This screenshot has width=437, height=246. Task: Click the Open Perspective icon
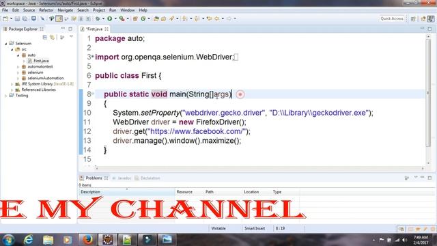(x=413, y=18)
